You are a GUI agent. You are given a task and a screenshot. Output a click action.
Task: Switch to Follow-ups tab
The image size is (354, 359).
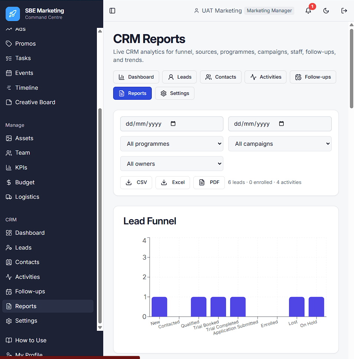click(313, 77)
